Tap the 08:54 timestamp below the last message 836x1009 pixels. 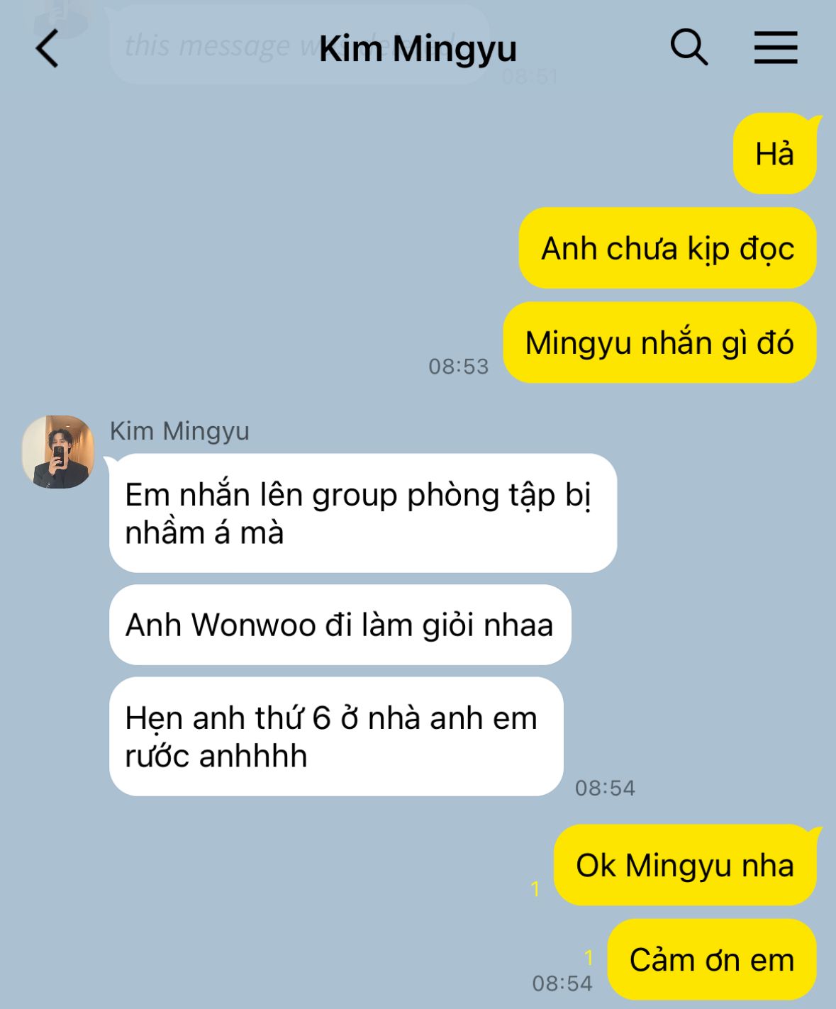tap(562, 983)
